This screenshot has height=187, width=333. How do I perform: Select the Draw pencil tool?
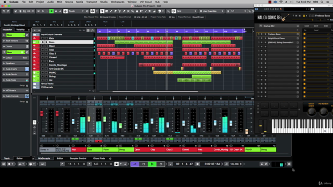(111, 11)
